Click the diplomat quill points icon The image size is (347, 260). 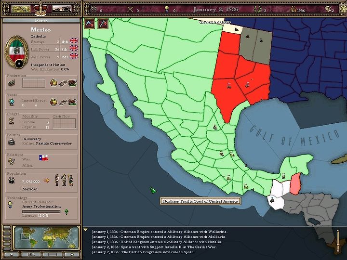click(328, 9)
